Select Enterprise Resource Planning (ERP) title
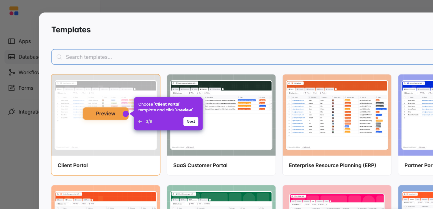The width and height of the screenshot is (433, 209). [x=332, y=165]
